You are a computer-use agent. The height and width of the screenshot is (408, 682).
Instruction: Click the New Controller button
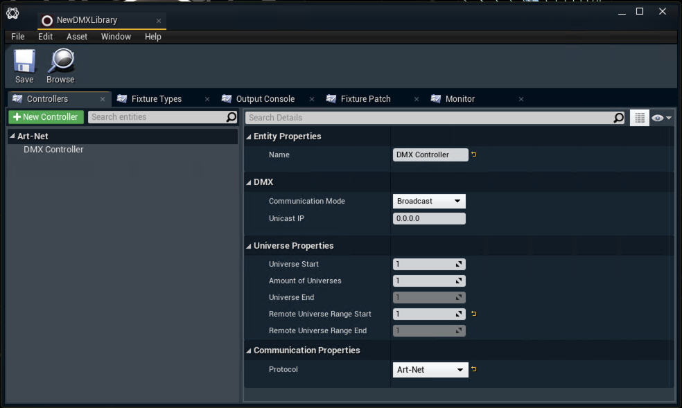(46, 117)
